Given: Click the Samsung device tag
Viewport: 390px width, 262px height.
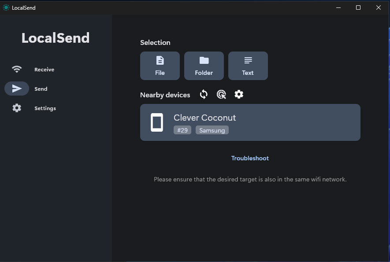Looking at the screenshot, I should coord(212,130).
